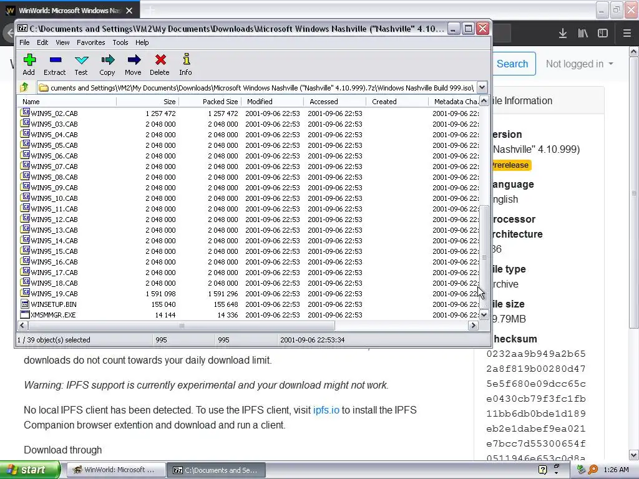Viewport: 639px width, 479px height.
Task: Select WIN95_16.CAB file name
Action: click(54, 261)
